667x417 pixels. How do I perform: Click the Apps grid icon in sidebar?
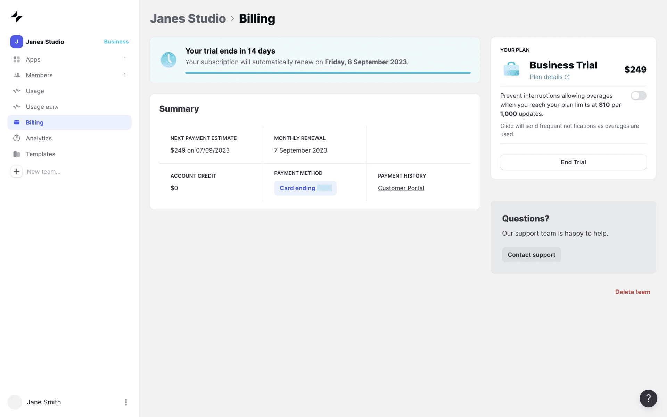coord(16,59)
